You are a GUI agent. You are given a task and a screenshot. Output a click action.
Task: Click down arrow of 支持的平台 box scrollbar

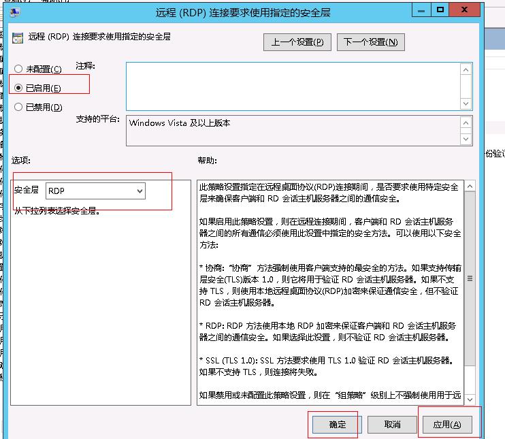pyautogui.click(x=466, y=139)
